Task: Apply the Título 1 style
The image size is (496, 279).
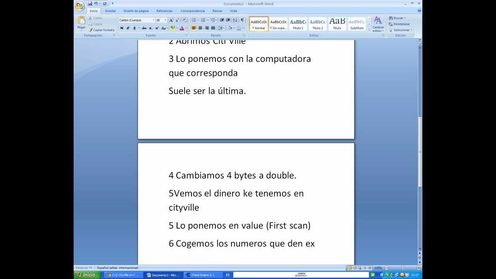Action: coord(298,24)
